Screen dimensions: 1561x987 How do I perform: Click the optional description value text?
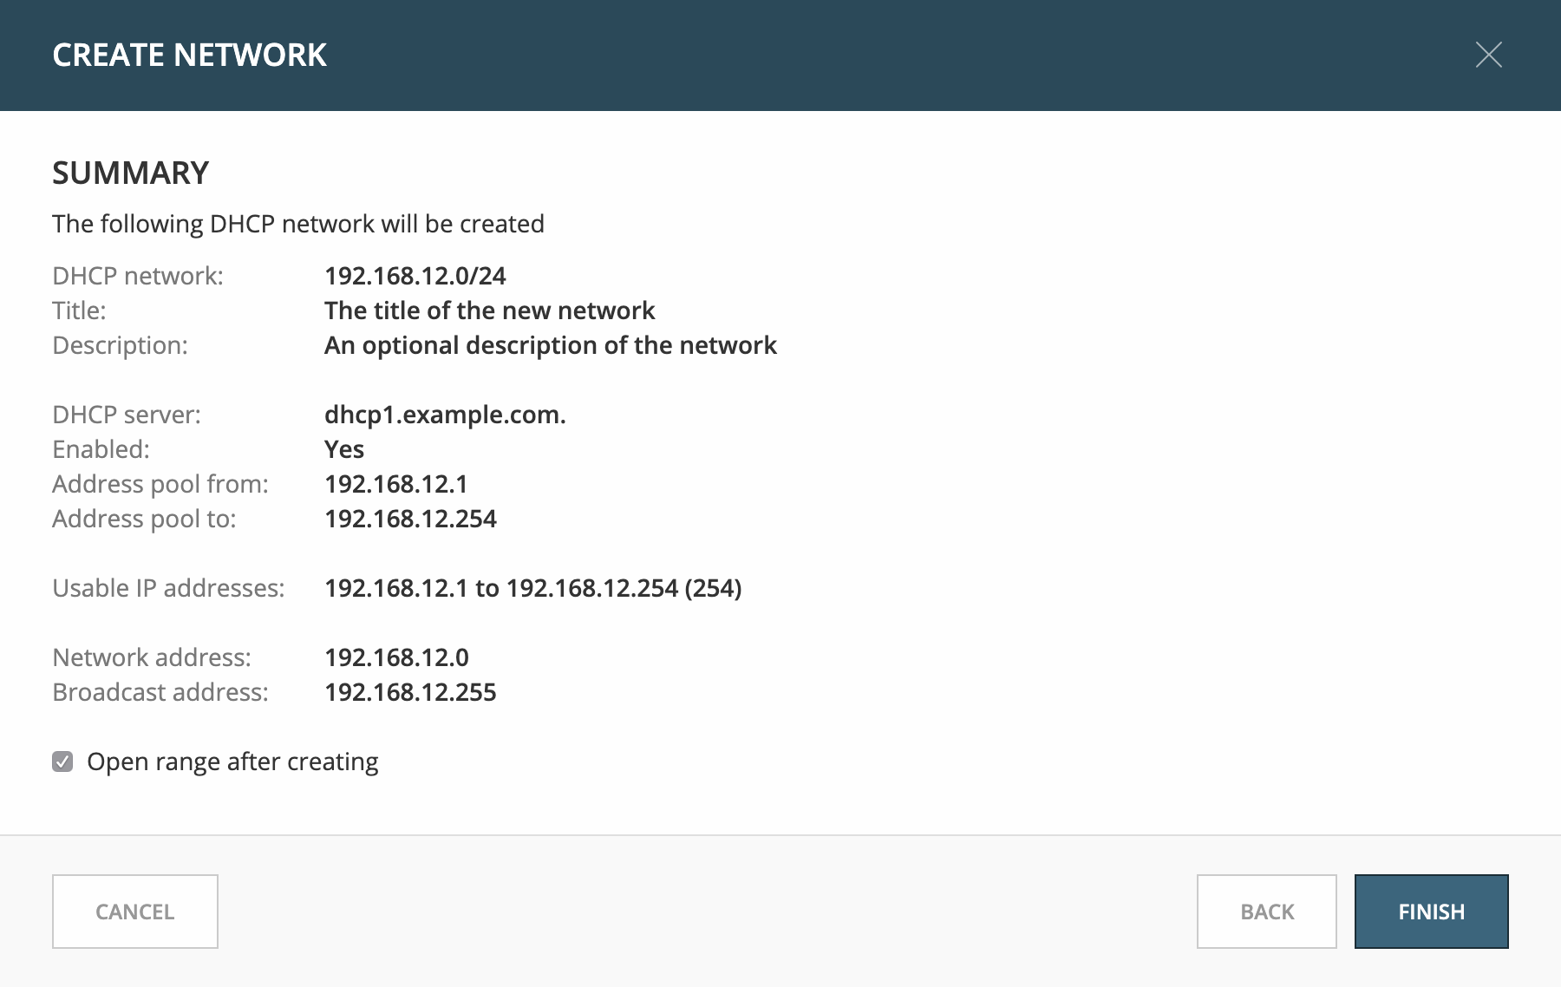(x=550, y=345)
